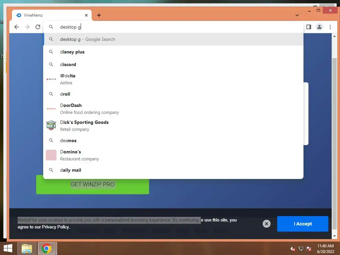This screenshot has height=255, width=340.
Task: Open Chrome's three-dot menu
Action: tap(330, 27)
